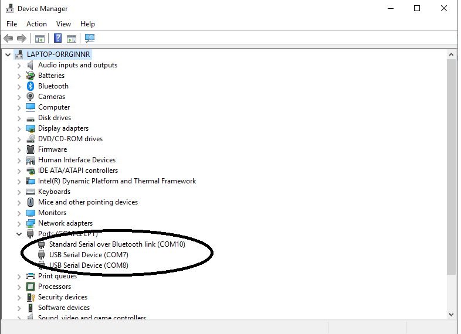Collapse the Ports (COM & LPT) category

pyautogui.click(x=19, y=234)
